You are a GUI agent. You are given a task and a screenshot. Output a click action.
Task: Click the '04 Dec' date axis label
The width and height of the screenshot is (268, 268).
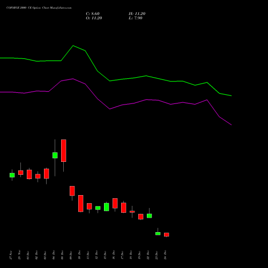[54, 255]
